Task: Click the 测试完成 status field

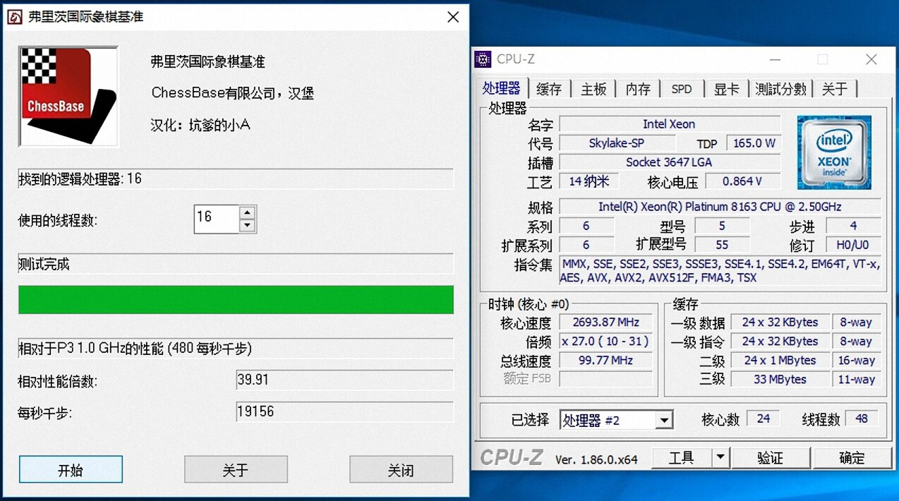Action: coord(236,265)
